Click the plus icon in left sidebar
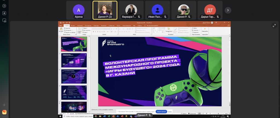Screen dimensions: 280x118 coord(4,105)
